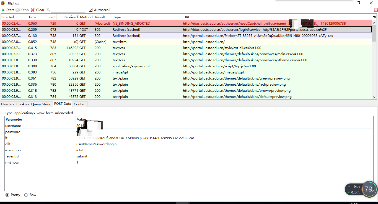This screenshot has height=204, width=378.
Task: Select the execution parameter row
Action: tap(189, 150)
